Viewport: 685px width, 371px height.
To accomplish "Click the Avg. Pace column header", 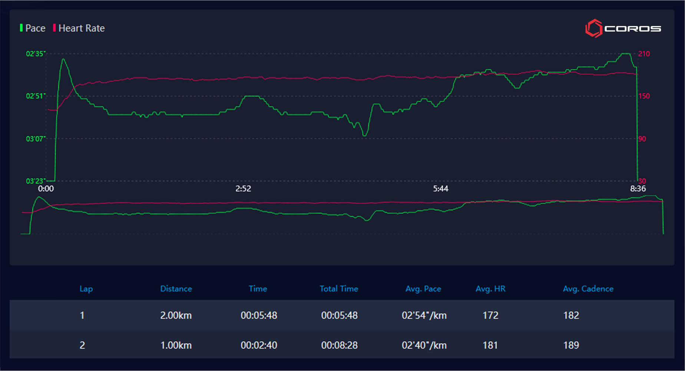I will tap(423, 289).
